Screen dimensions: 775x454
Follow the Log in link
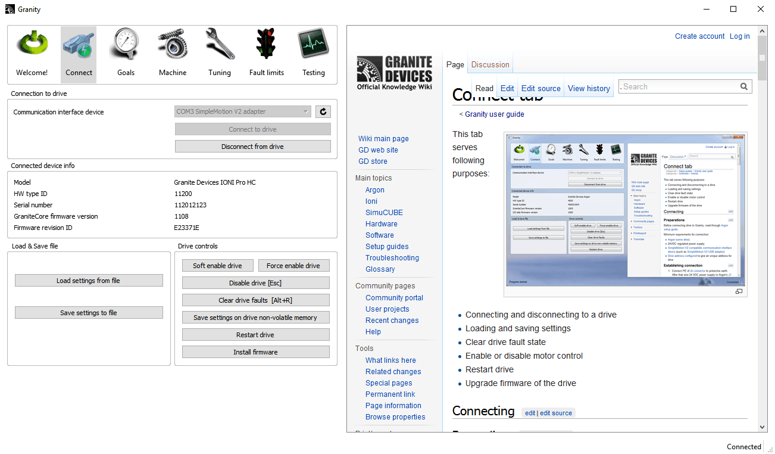(740, 36)
